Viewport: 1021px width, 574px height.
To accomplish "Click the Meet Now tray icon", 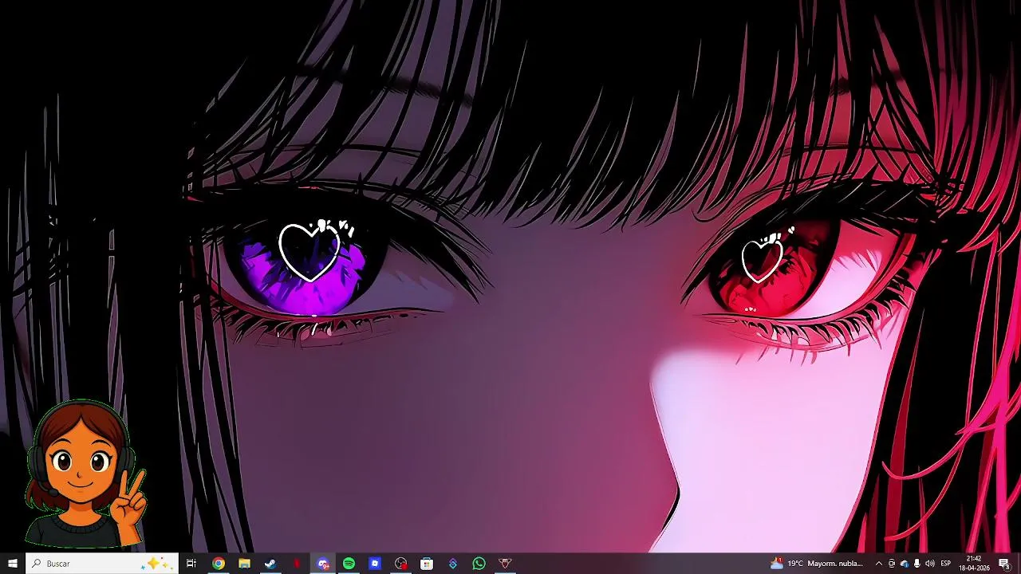I will coord(892,564).
